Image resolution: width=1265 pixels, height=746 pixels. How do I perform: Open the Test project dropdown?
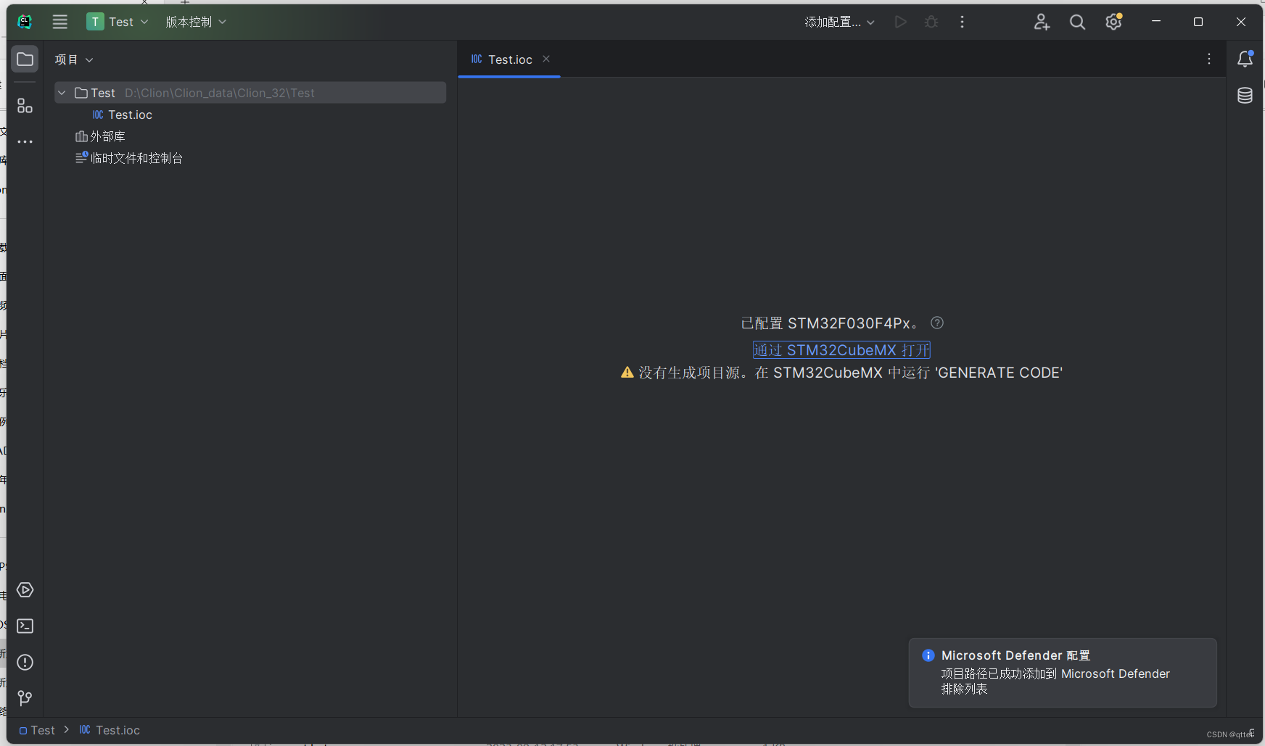[x=118, y=22]
